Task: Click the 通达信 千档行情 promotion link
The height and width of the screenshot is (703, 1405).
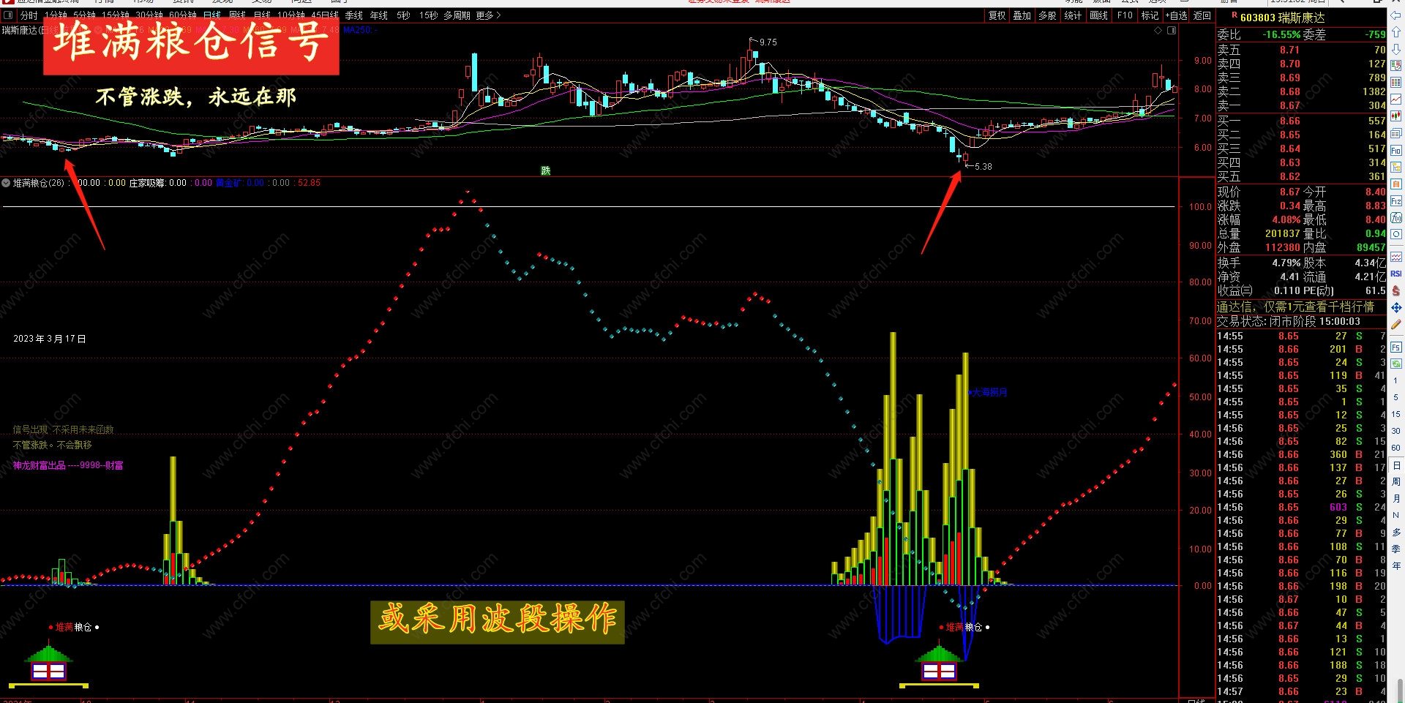Action: [1295, 307]
